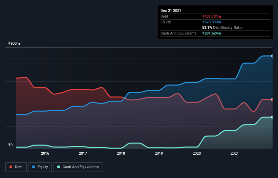Screen dimensions: 278x178
Task: Click the 2021 x-axis label
Action: (235, 153)
